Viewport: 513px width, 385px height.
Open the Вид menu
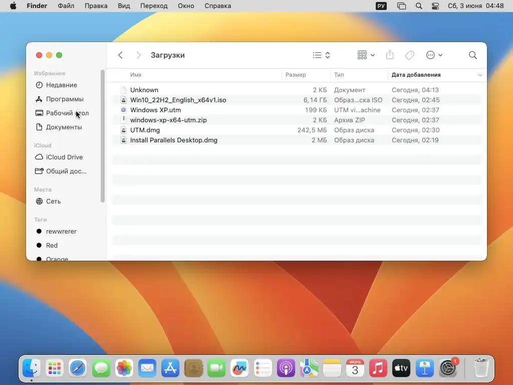124,6
